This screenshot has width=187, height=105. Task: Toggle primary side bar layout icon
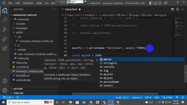point(151,3)
